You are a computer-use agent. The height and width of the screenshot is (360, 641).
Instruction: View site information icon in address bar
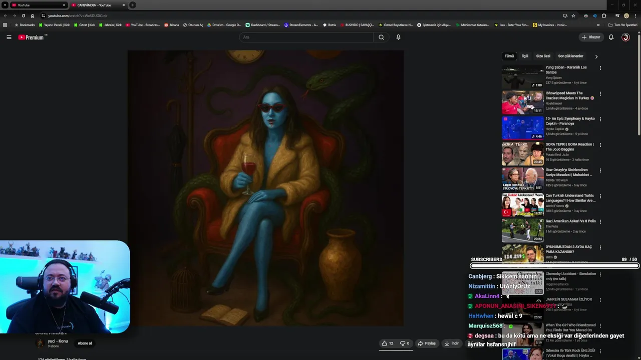[x=43, y=15]
